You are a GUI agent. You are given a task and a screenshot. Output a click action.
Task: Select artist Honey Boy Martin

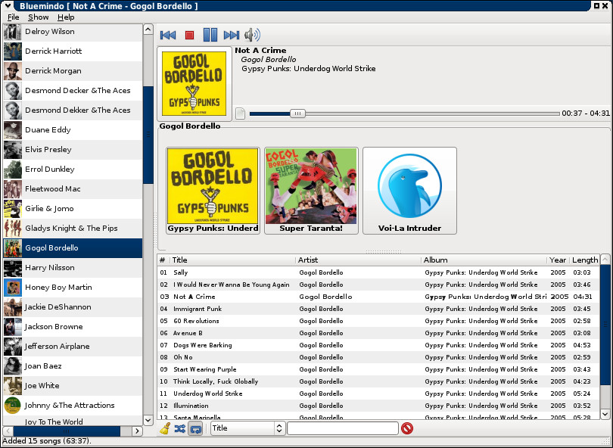coord(73,288)
